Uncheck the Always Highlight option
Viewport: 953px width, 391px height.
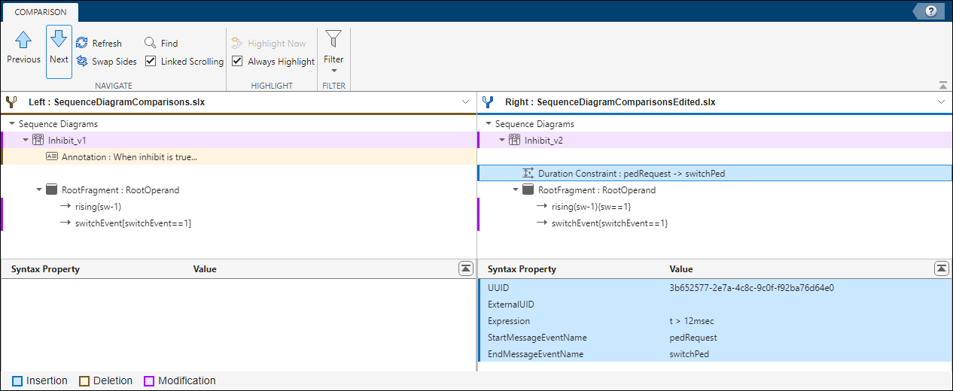[237, 62]
